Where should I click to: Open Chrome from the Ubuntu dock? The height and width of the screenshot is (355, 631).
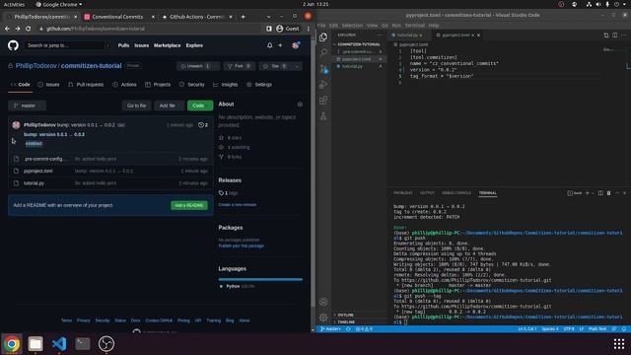pyautogui.click(x=12, y=344)
